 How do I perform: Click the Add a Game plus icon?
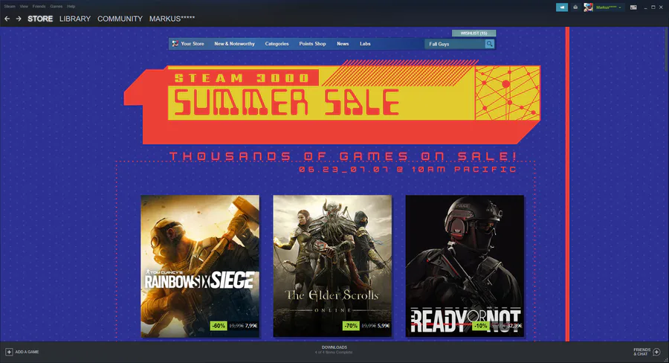point(9,352)
